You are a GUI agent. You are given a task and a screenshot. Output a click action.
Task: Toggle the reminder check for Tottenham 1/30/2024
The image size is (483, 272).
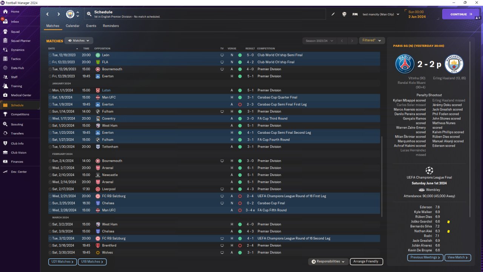(x=50, y=147)
